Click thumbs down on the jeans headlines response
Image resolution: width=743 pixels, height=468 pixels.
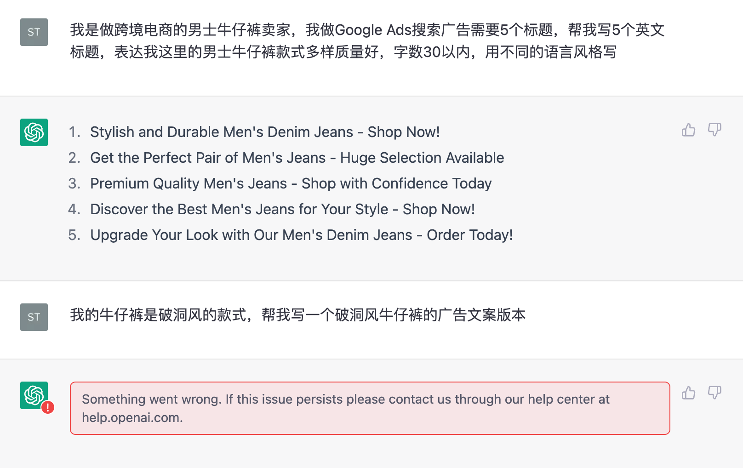click(714, 130)
